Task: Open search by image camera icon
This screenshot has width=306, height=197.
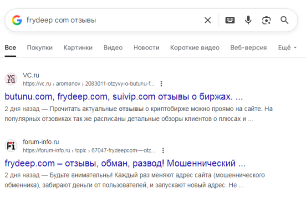Action: tap(266, 20)
